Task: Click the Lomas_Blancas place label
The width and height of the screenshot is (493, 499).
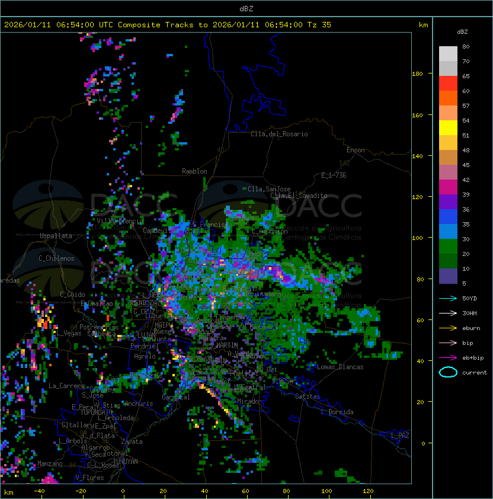Action: tap(340, 367)
